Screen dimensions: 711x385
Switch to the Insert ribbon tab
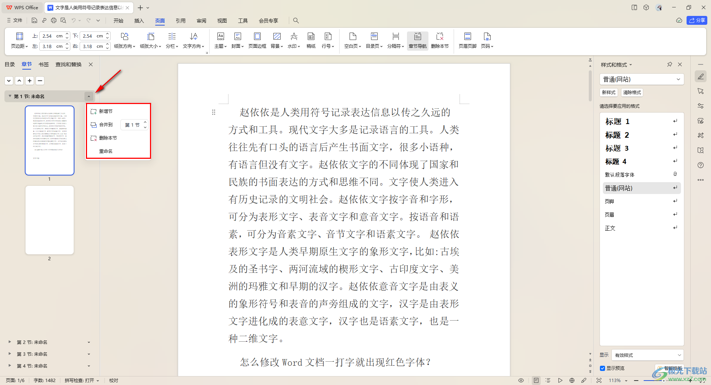[139, 21]
